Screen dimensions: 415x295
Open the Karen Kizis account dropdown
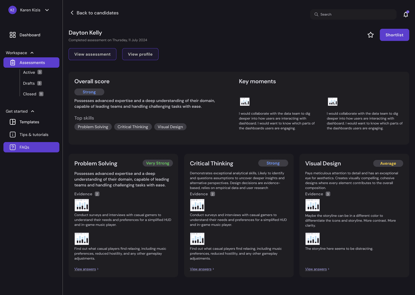click(x=47, y=10)
